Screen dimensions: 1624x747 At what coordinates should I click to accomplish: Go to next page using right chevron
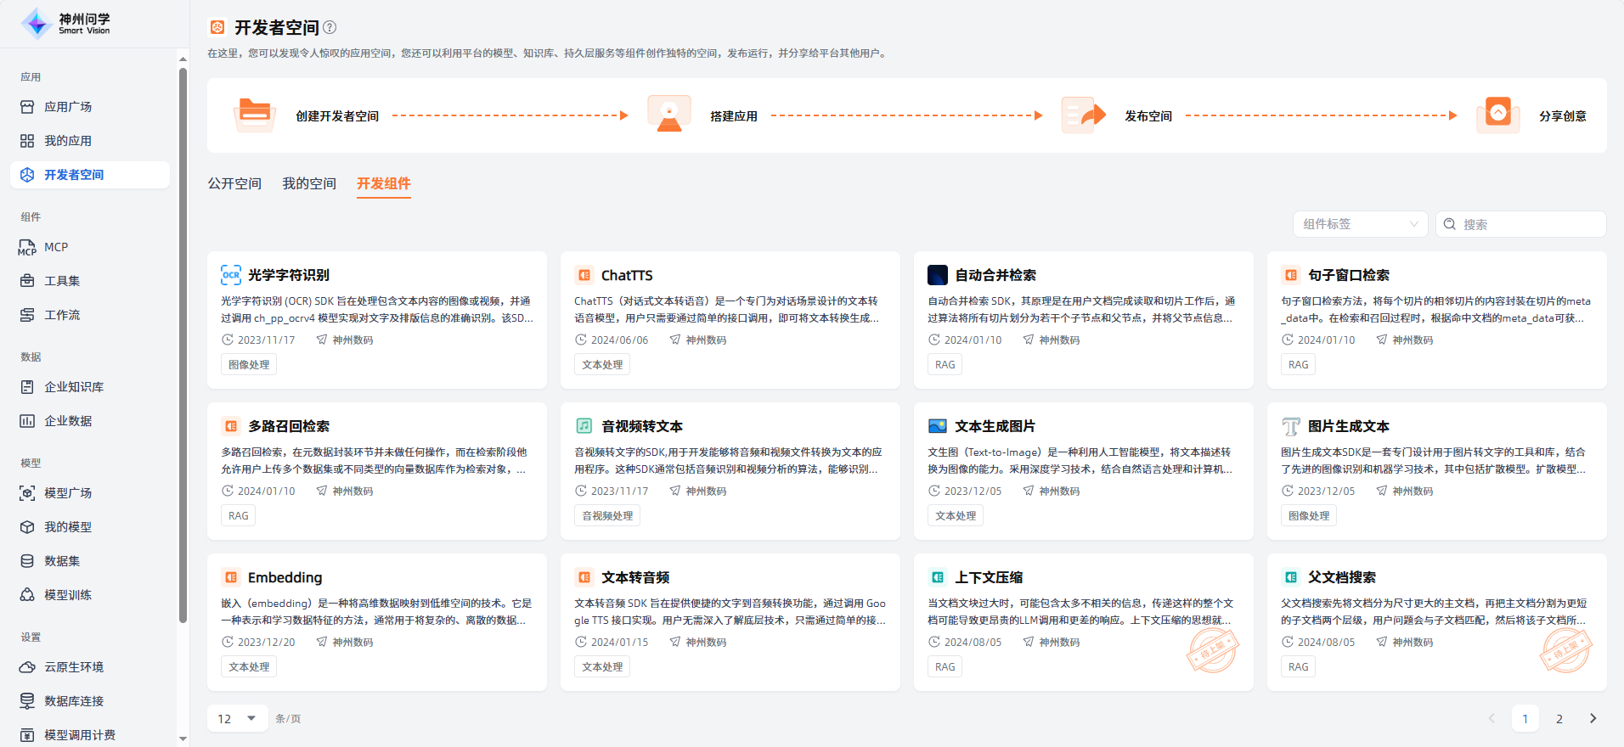point(1593,718)
